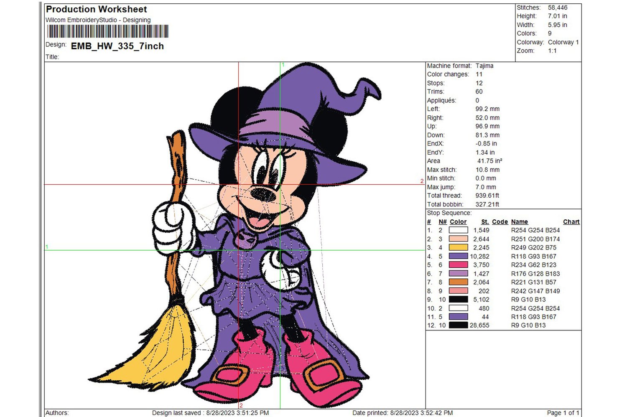The width and height of the screenshot is (627, 417).
Task: Select the Left value "99.2 mm"
Action: (487, 109)
